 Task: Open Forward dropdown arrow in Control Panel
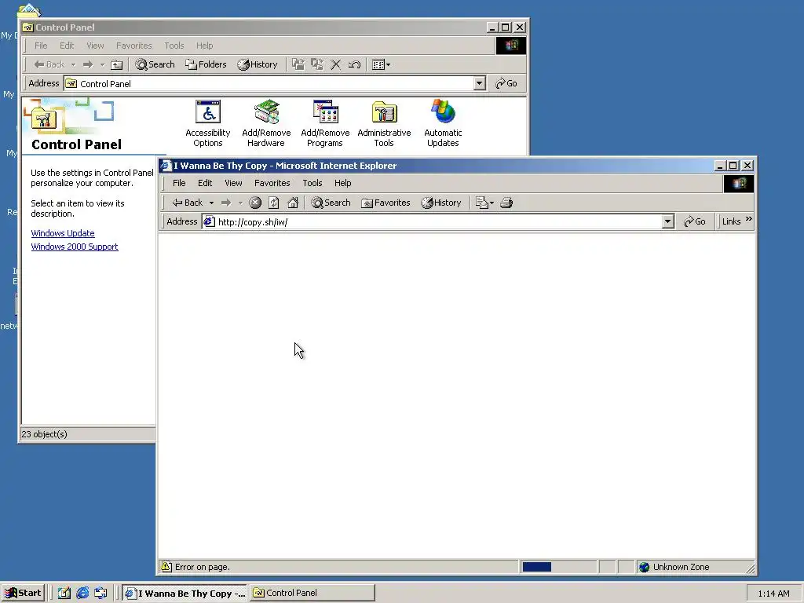[102, 64]
